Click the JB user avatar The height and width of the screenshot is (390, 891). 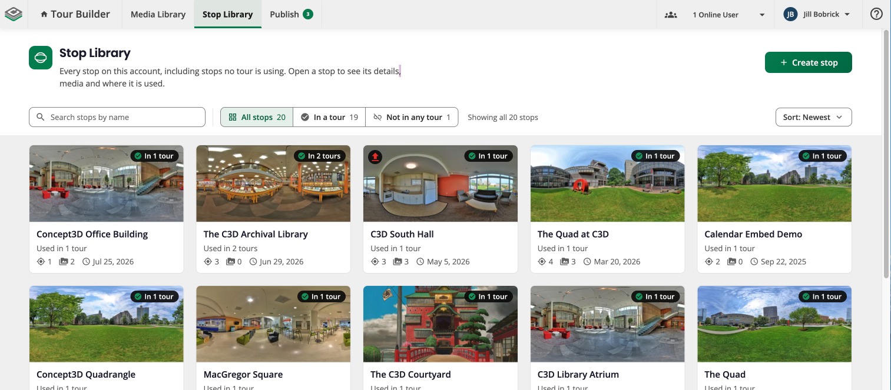790,14
